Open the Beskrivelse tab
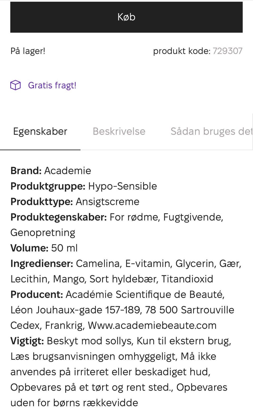253x412 pixels. tap(119, 131)
